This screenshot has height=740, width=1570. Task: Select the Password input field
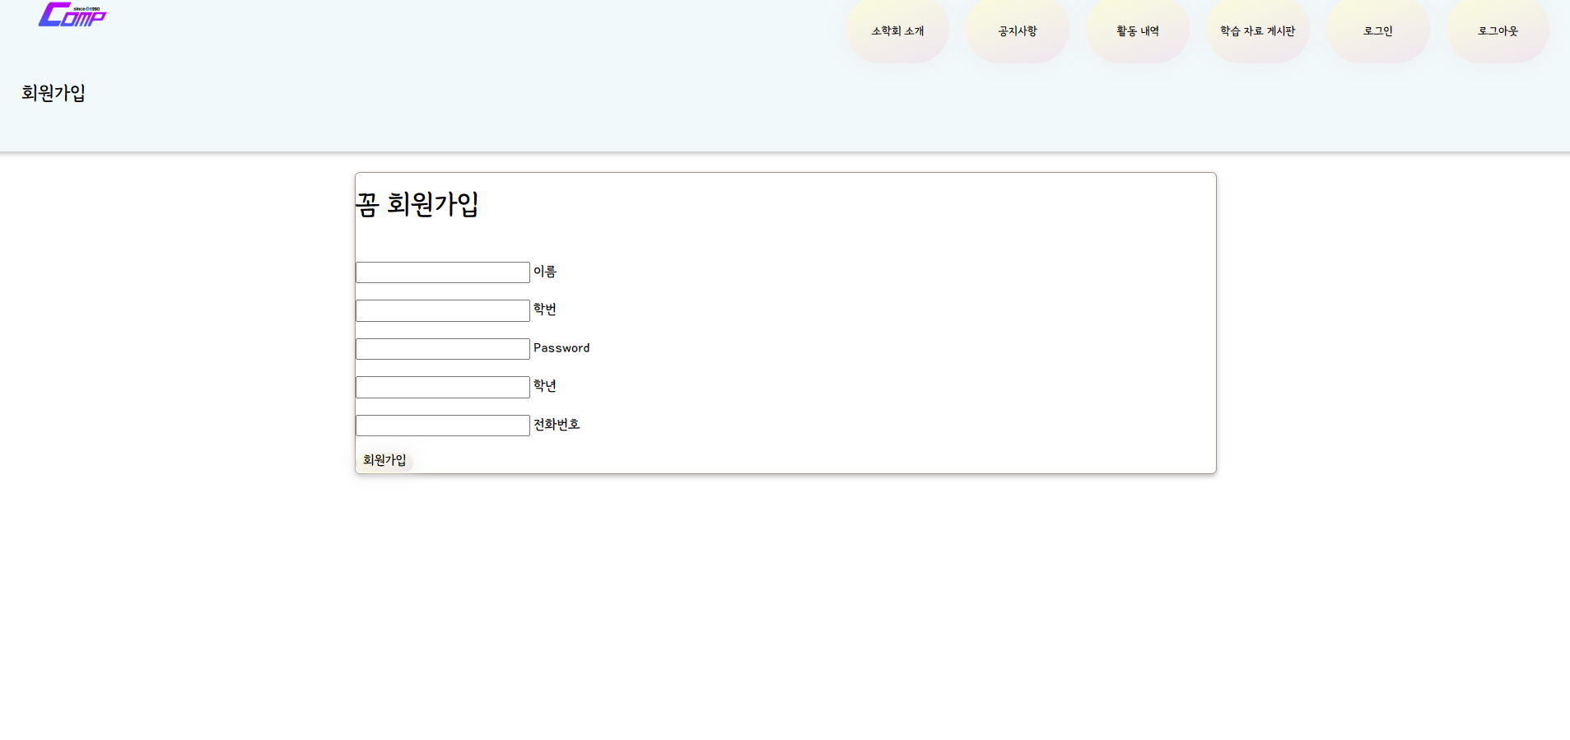442,349
